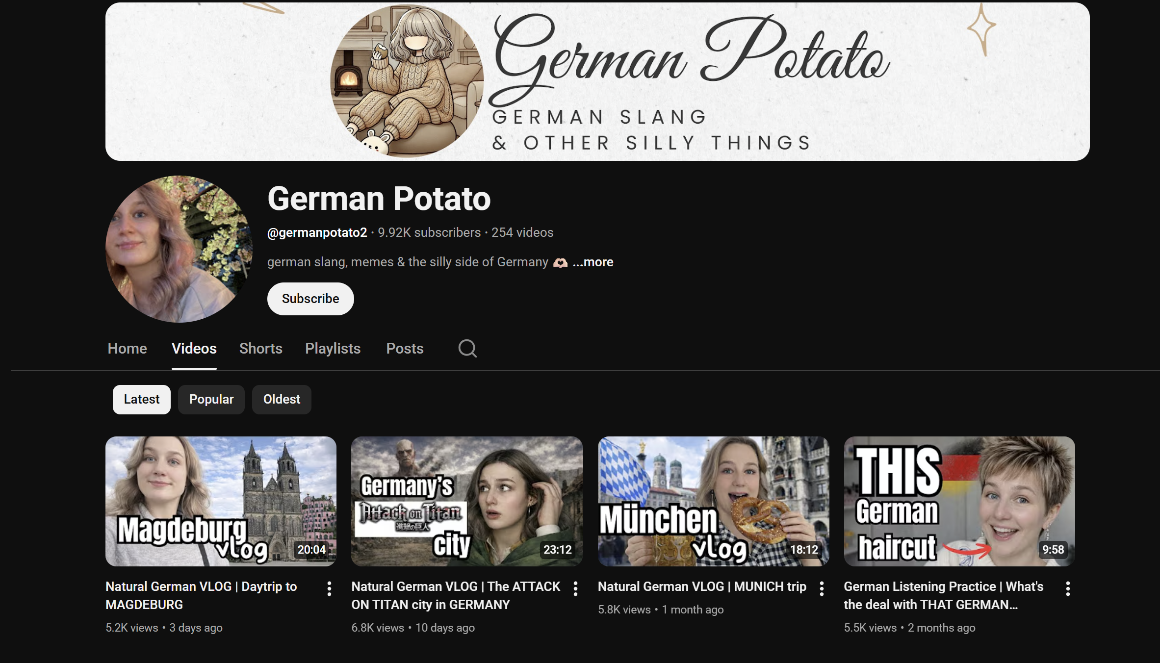This screenshot has height=663, width=1160.
Task: Sort videos by Popular
Action: point(211,399)
